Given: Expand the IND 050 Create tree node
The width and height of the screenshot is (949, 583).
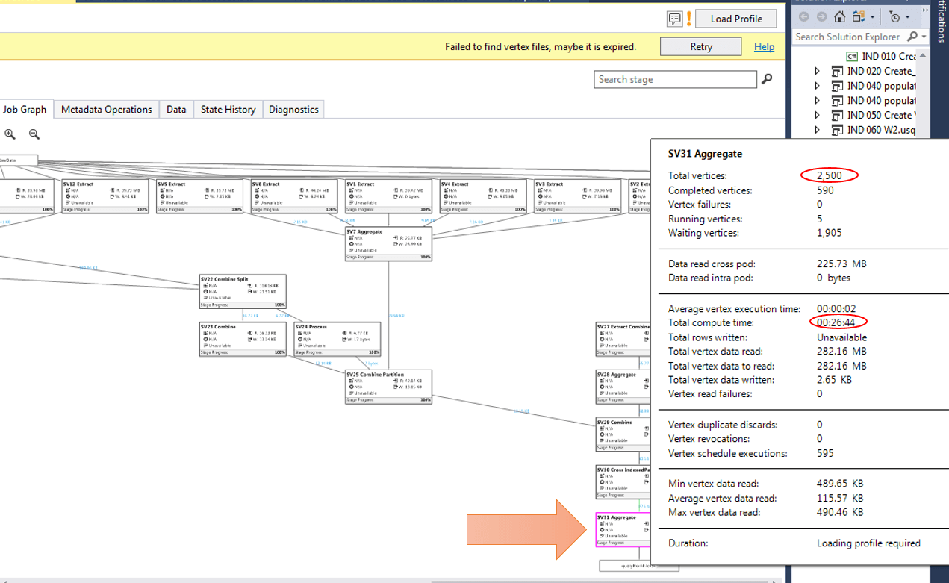Looking at the screenshot, I should pyautogui.click(x=818, y=115).
